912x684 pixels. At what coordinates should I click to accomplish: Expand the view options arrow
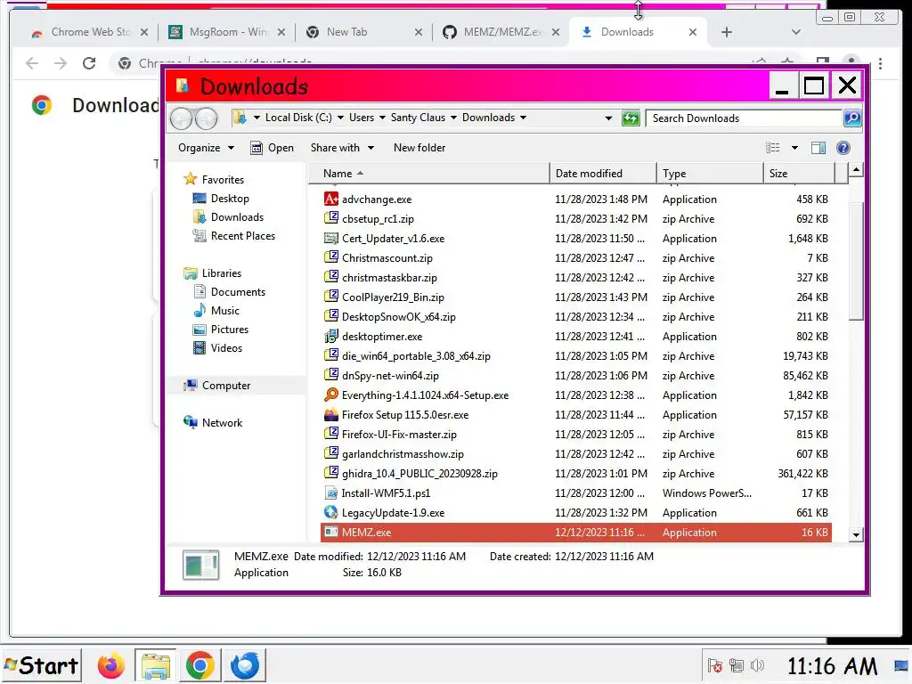pos(794,148)
